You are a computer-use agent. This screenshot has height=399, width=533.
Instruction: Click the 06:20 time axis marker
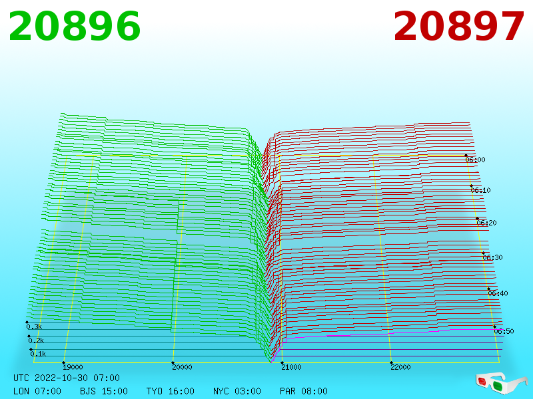(487, 223)
